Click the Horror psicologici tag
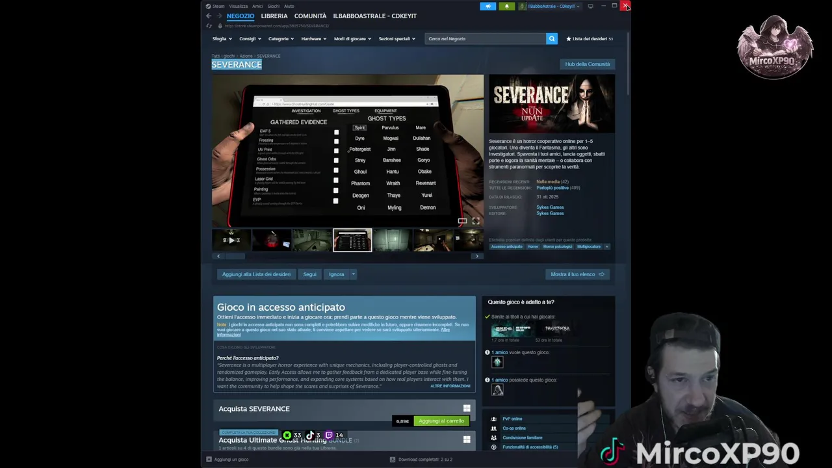The image size is (832, 468). point(558,247)
